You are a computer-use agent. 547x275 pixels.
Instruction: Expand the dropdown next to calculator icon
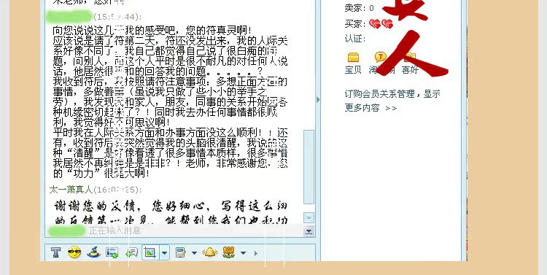[x=194, y=252]
